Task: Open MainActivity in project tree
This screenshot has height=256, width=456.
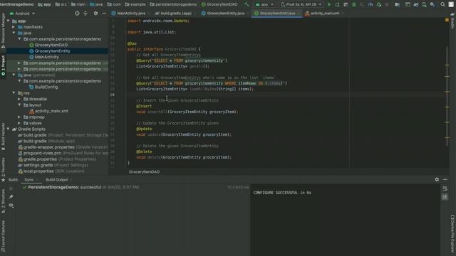Action: (x=46, y=57)
